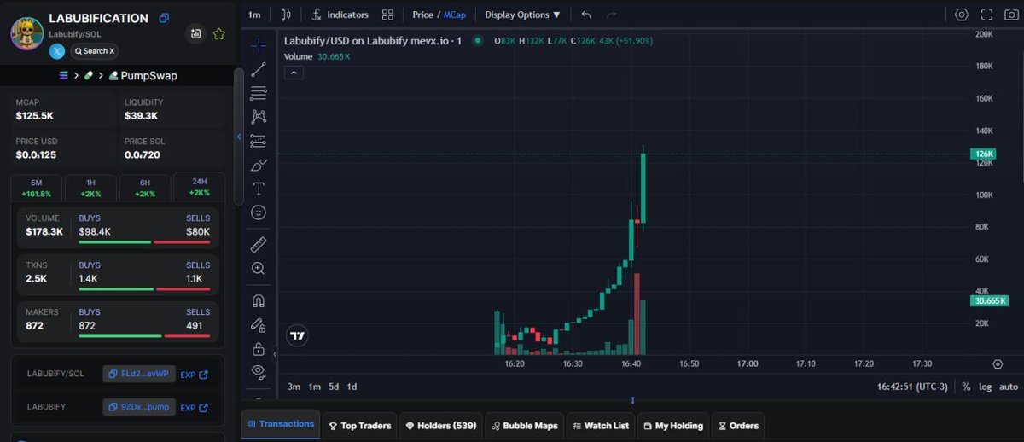Enter fullscreen chart mode

pyautogui.click(x=987, y=15)
